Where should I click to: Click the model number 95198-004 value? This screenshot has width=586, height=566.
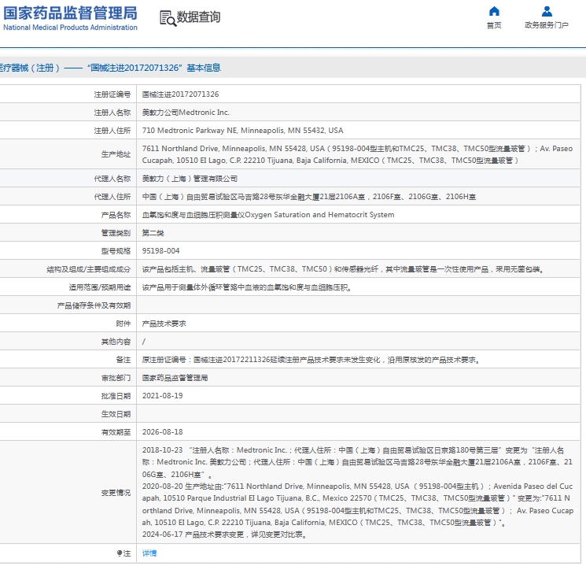[160, 251]
